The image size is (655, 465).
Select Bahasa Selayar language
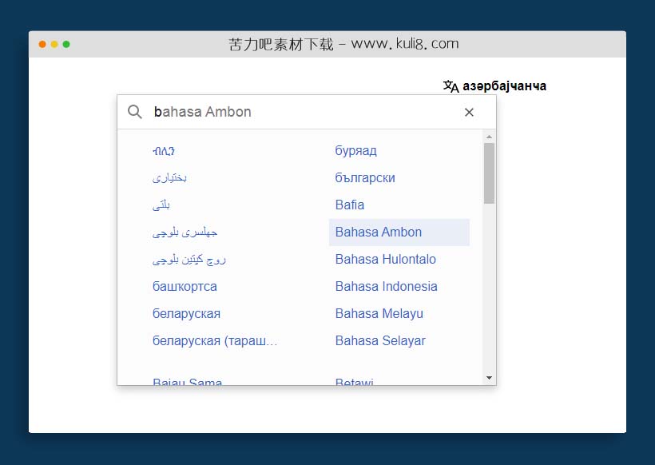click(x=380, y=341)
